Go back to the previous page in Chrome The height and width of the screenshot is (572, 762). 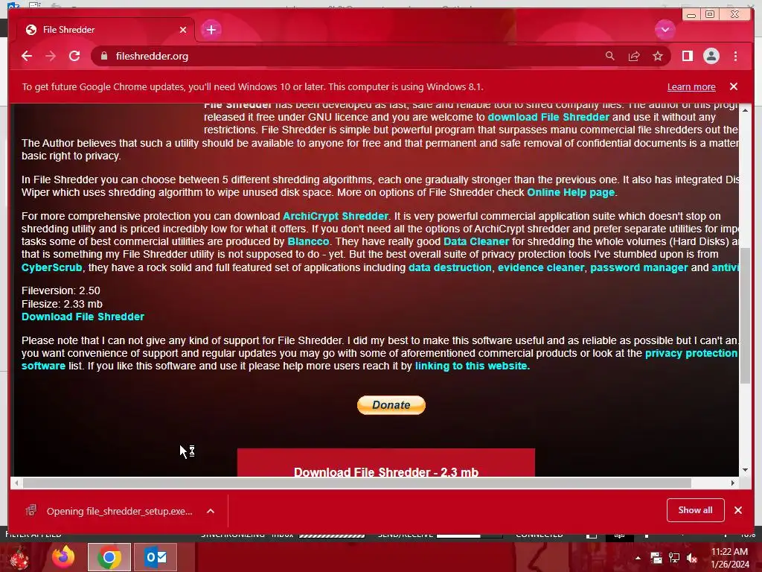27,56
